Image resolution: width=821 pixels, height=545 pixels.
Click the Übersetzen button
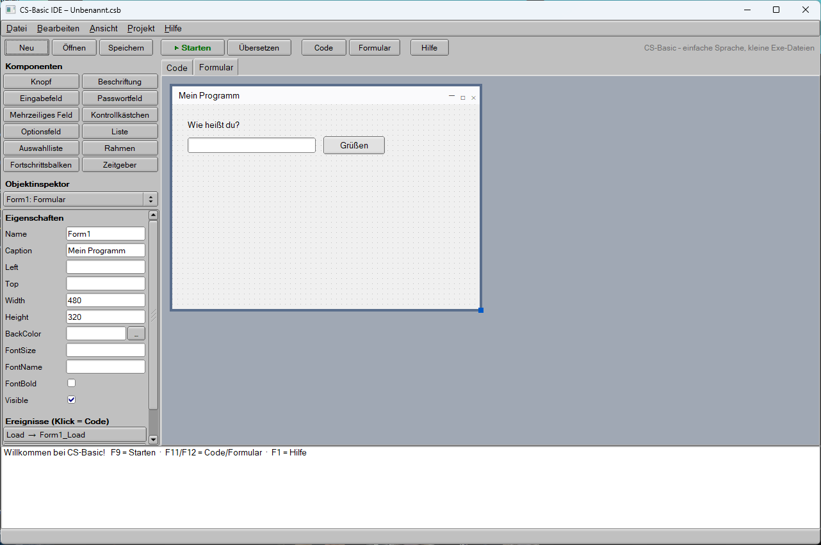point(259,48)
